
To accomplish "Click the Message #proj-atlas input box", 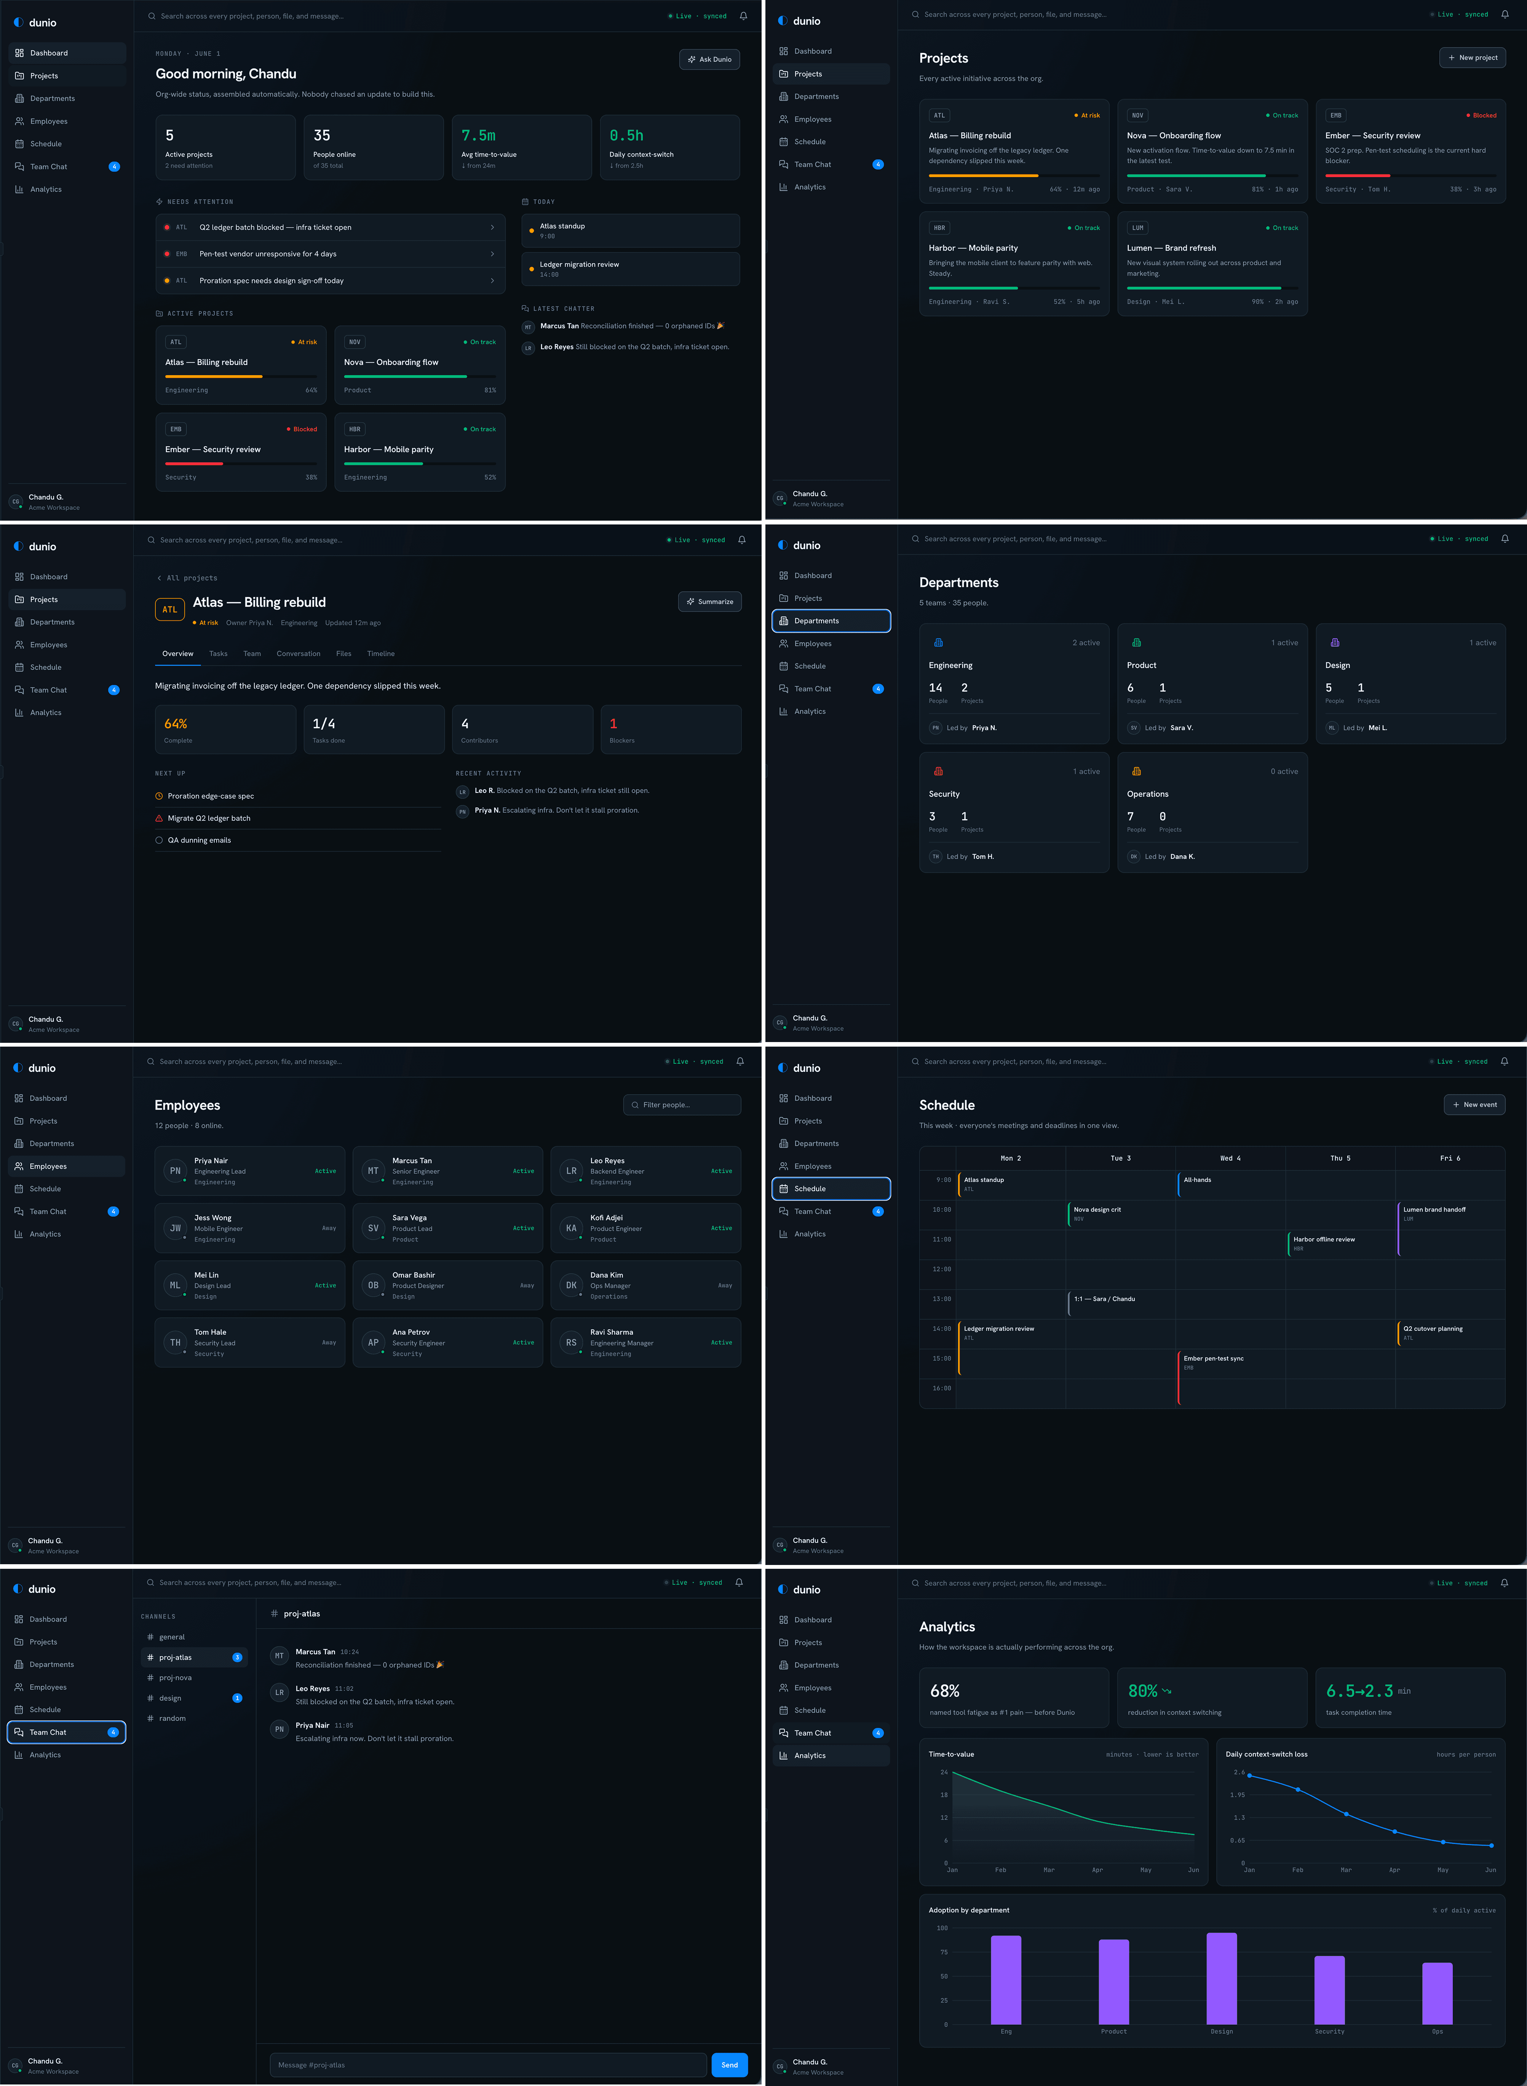I will [x=488, y=2065].
